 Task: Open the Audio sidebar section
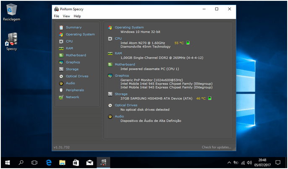(x=70, y=83)
